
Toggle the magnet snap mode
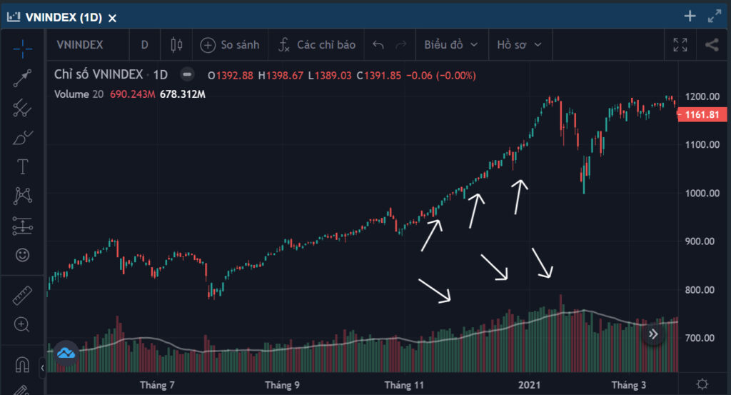(22, 364)
